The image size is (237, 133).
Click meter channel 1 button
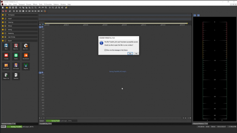pos(195,15)
